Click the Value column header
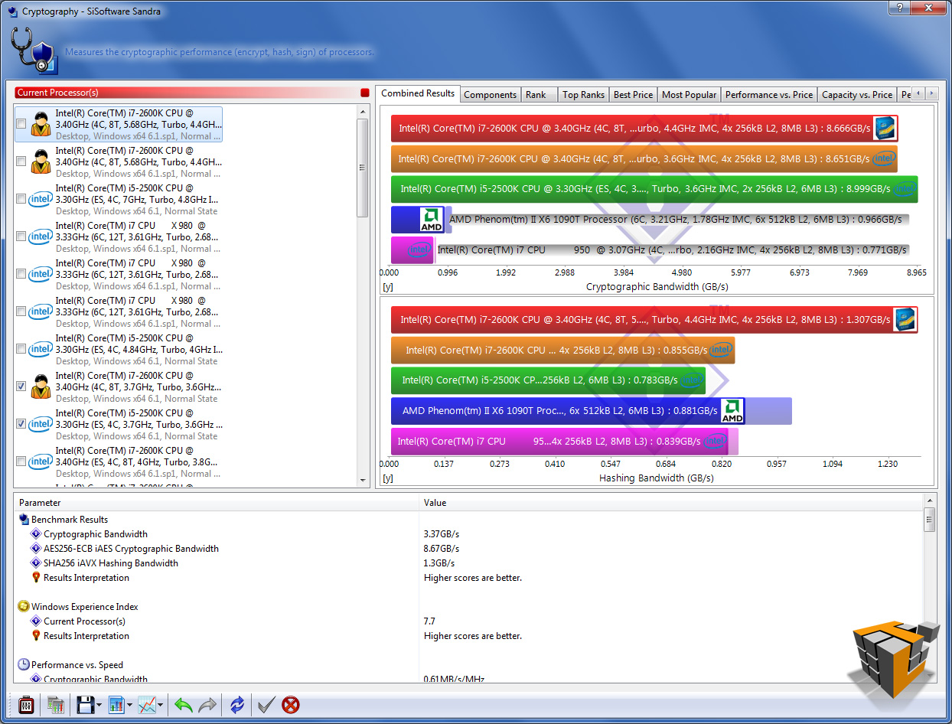 click(672, 503)
